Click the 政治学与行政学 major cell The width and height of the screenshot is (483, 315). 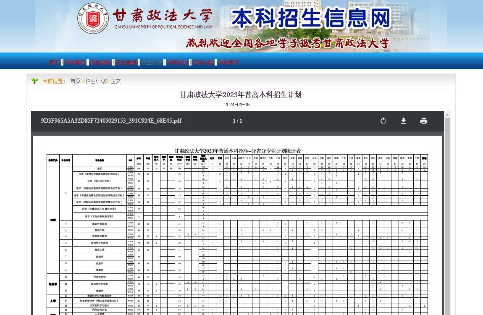pyautogui.click(x=100, y=243)
